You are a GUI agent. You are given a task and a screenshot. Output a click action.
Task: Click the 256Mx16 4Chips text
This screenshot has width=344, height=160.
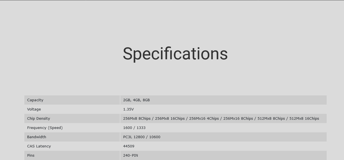pos(204,118)
